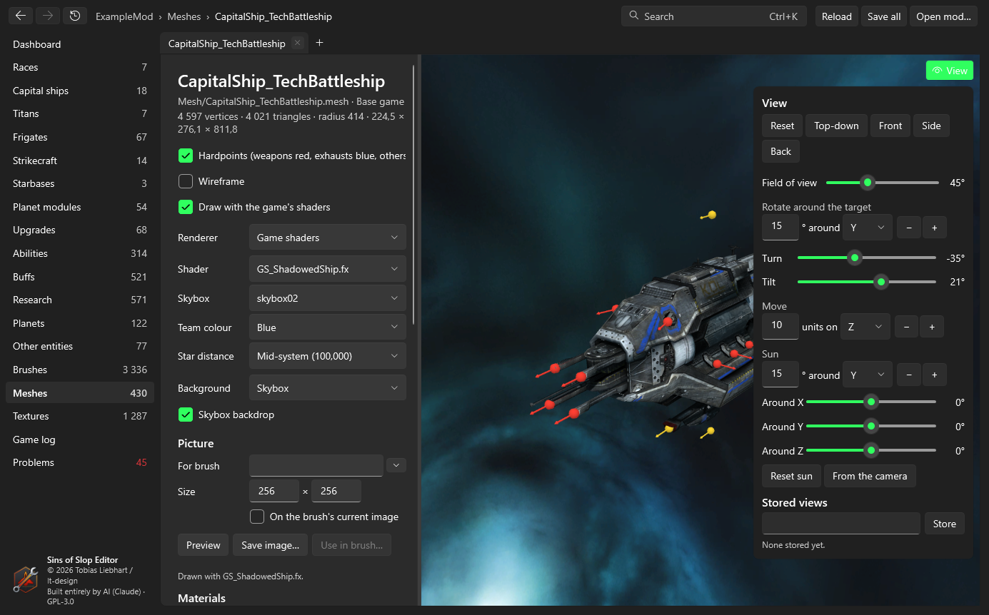Click Meshes in the breadcrumb
Screen dimensions: 989x615
(x=184, y=16)
